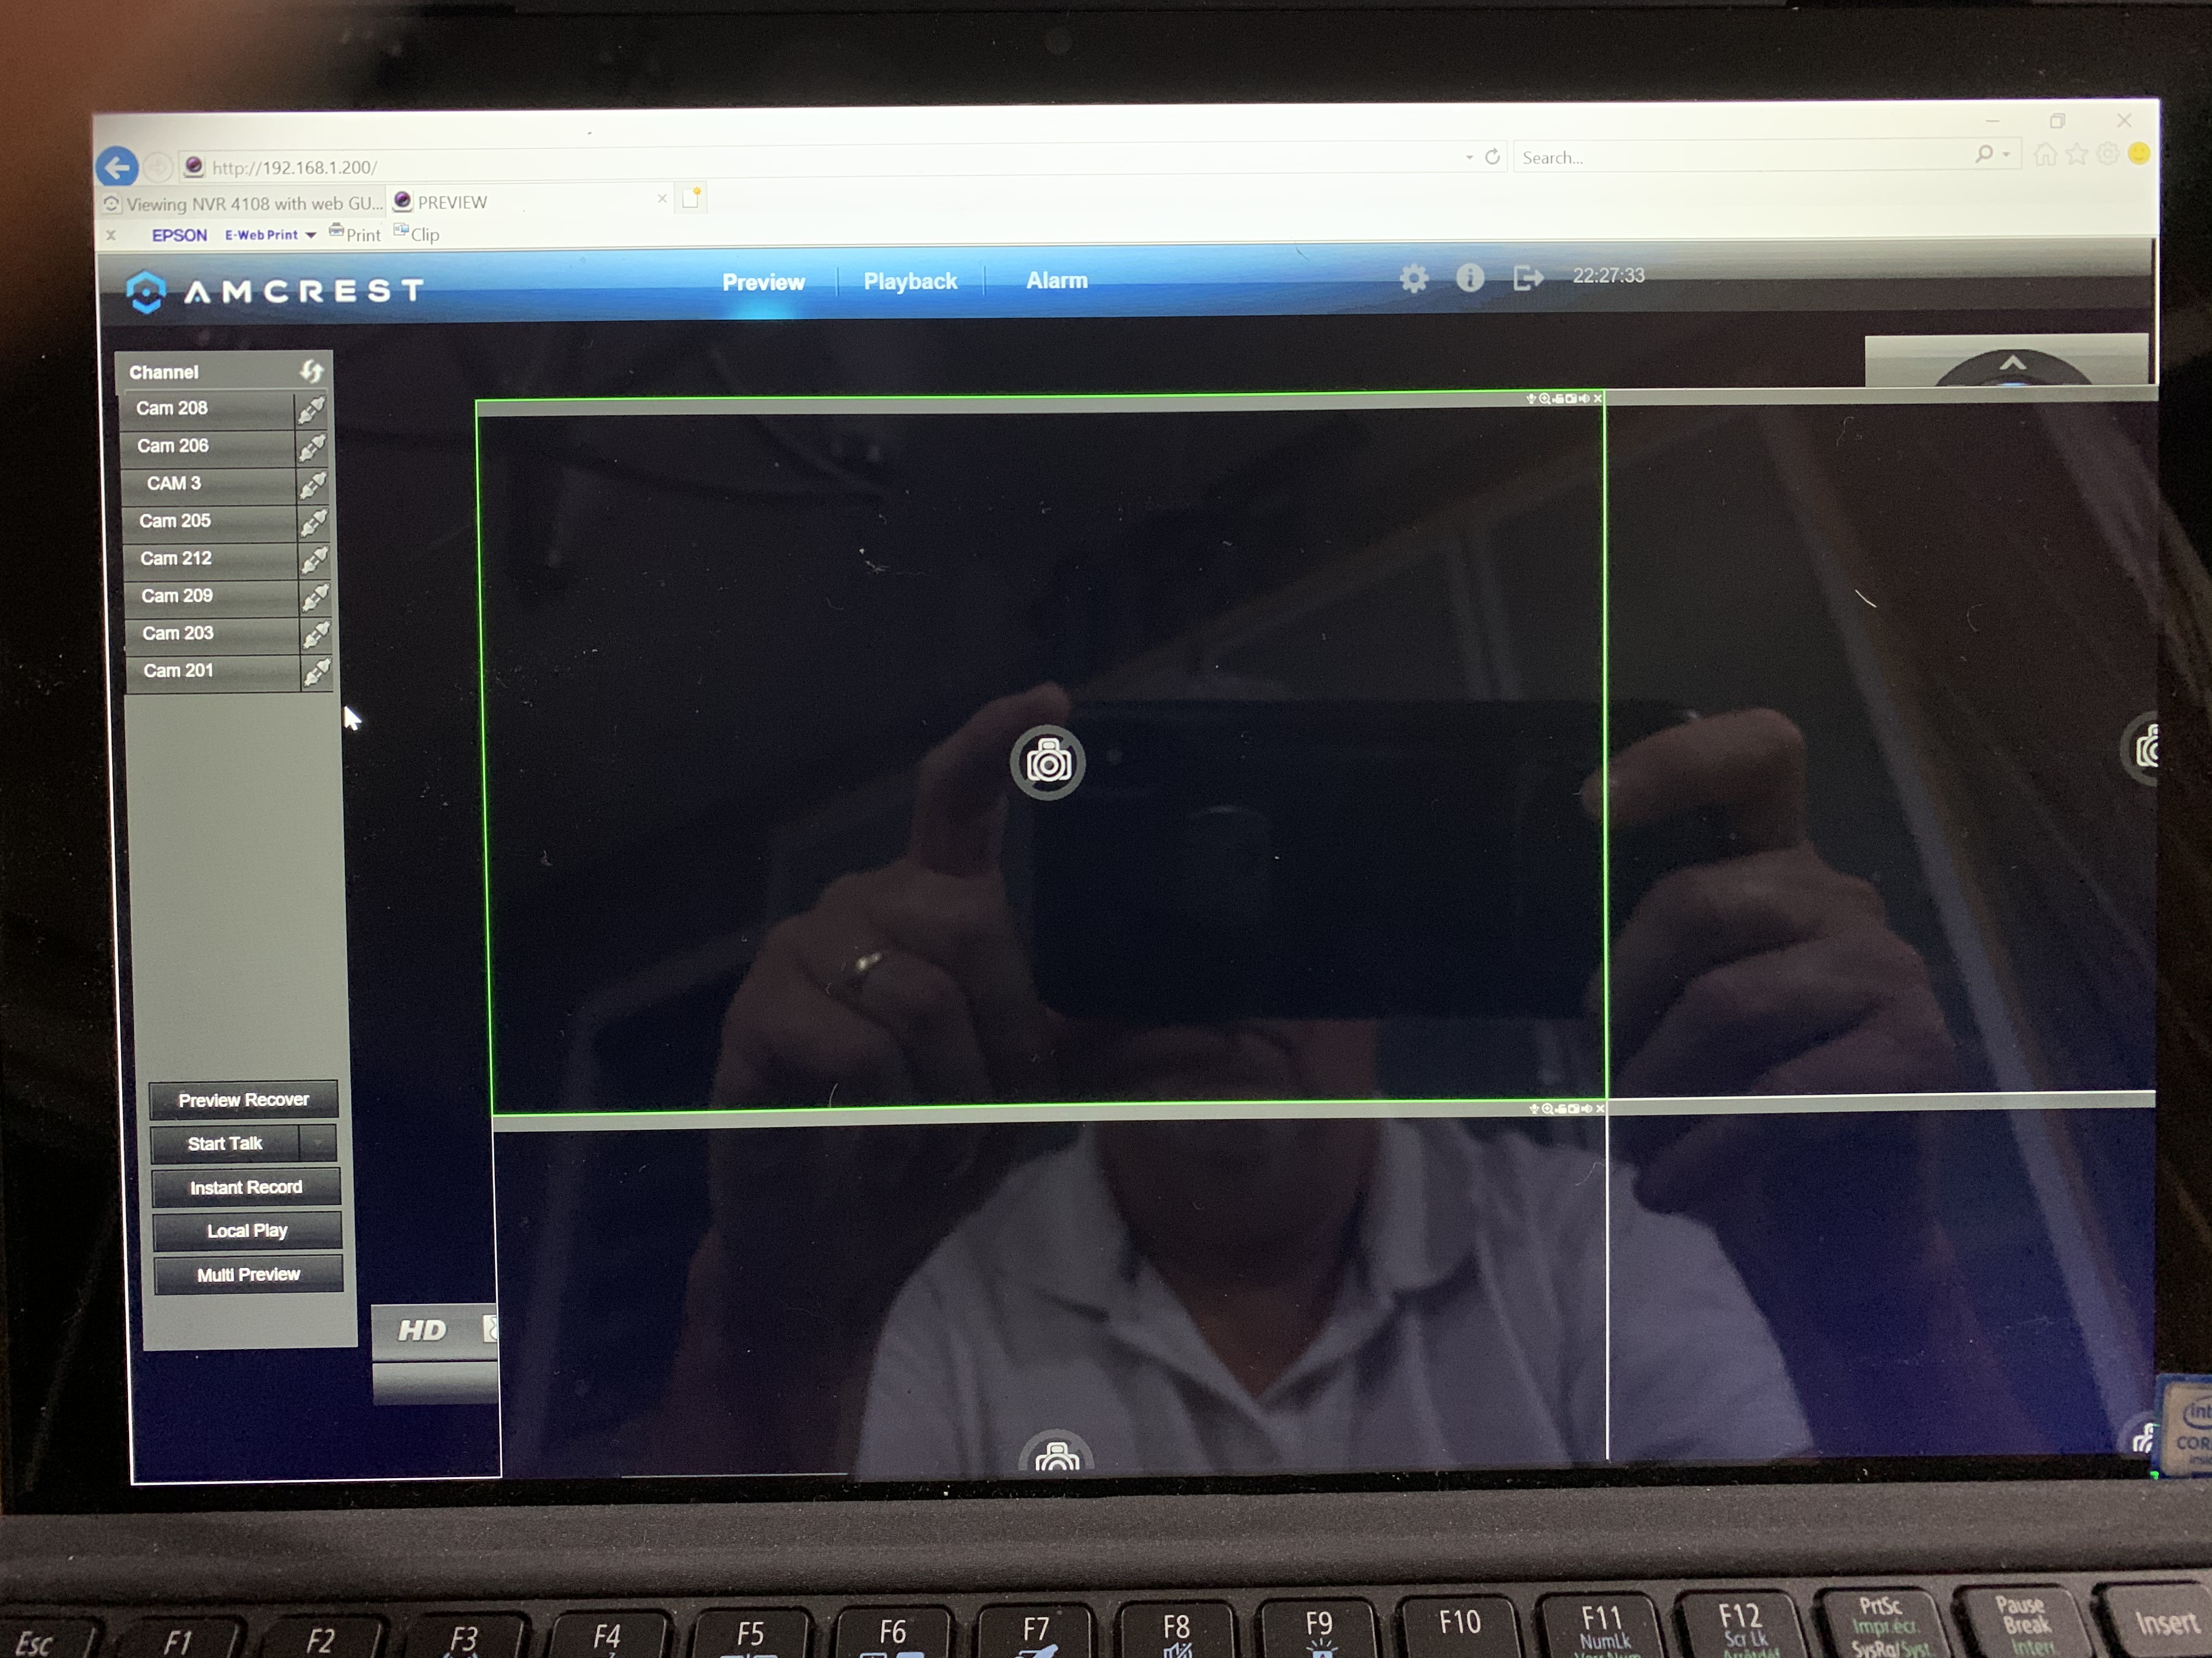
Task: Click Clip in the EPSON toolbar
Action: [x=417, y=234]
